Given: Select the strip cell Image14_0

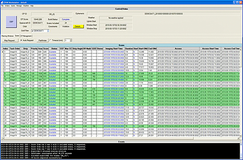Looking at the screenshot, I should click(x=25, y=126).
